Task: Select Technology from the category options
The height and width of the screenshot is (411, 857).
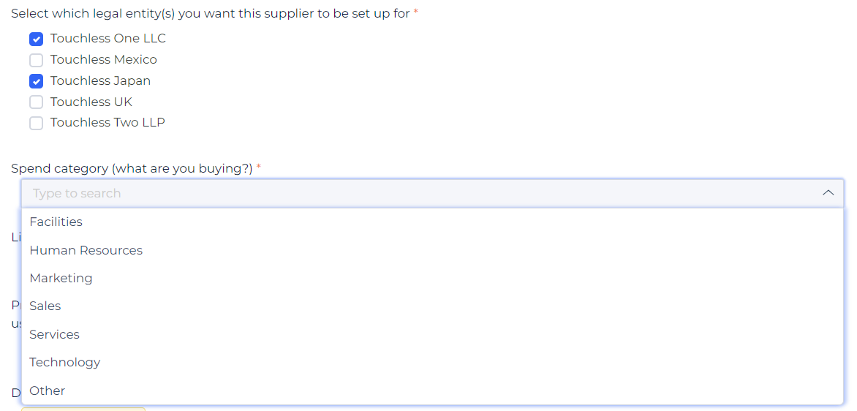Action: pyautogui.click(x=65, y=362)
